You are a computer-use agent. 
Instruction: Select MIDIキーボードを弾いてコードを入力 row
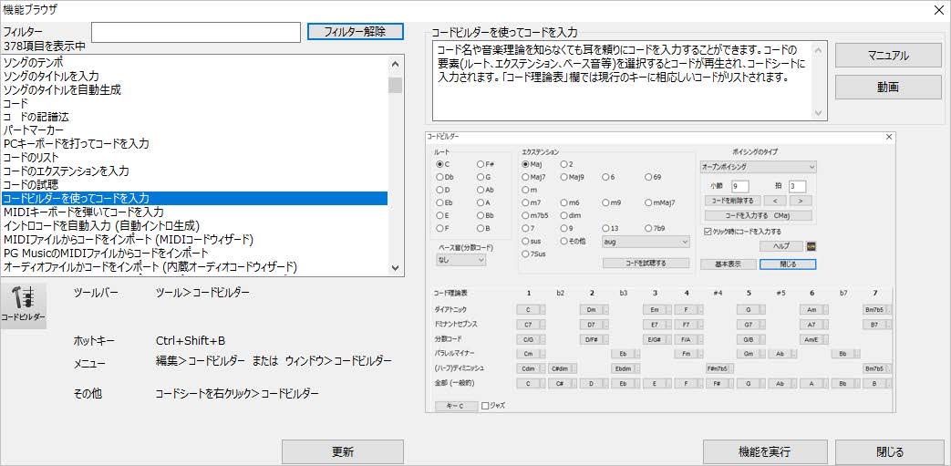coord(194,212)
